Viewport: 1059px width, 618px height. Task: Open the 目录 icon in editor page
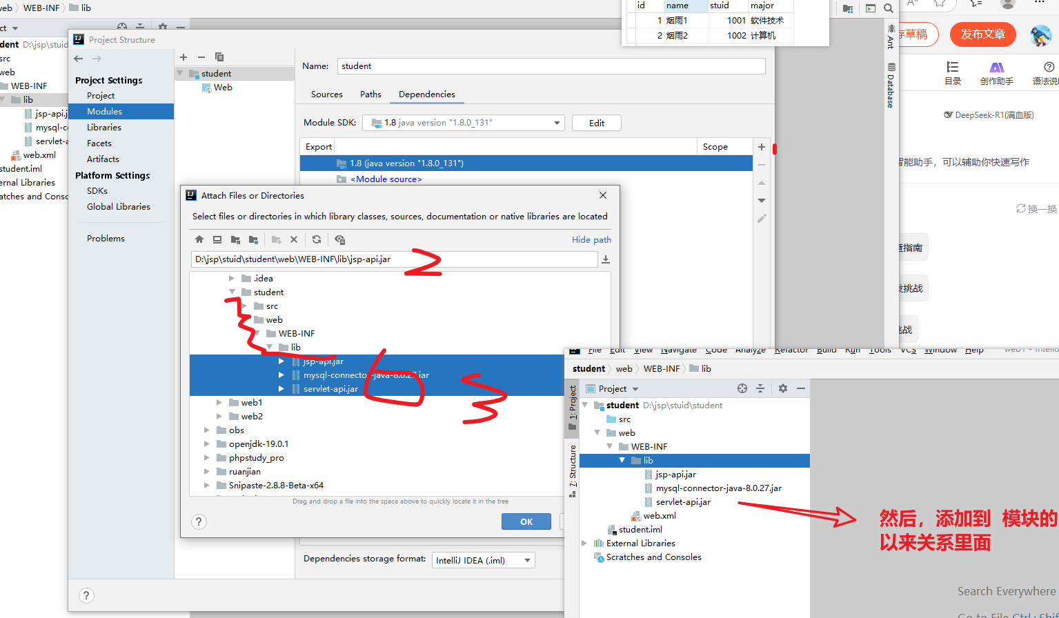point(953,73)
